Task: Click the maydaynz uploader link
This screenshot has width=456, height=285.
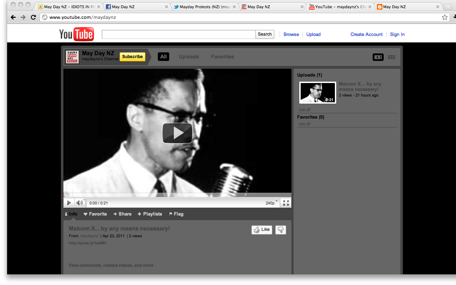Action: click(x=89, y=236)
